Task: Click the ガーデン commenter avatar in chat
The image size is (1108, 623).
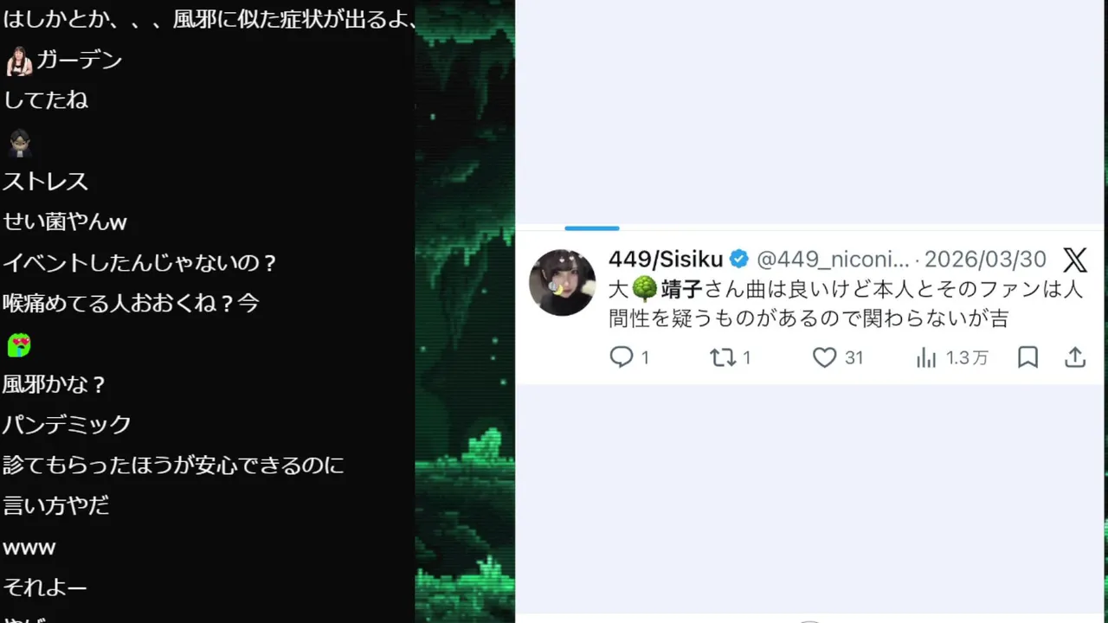Action: (x=19, y=61)
